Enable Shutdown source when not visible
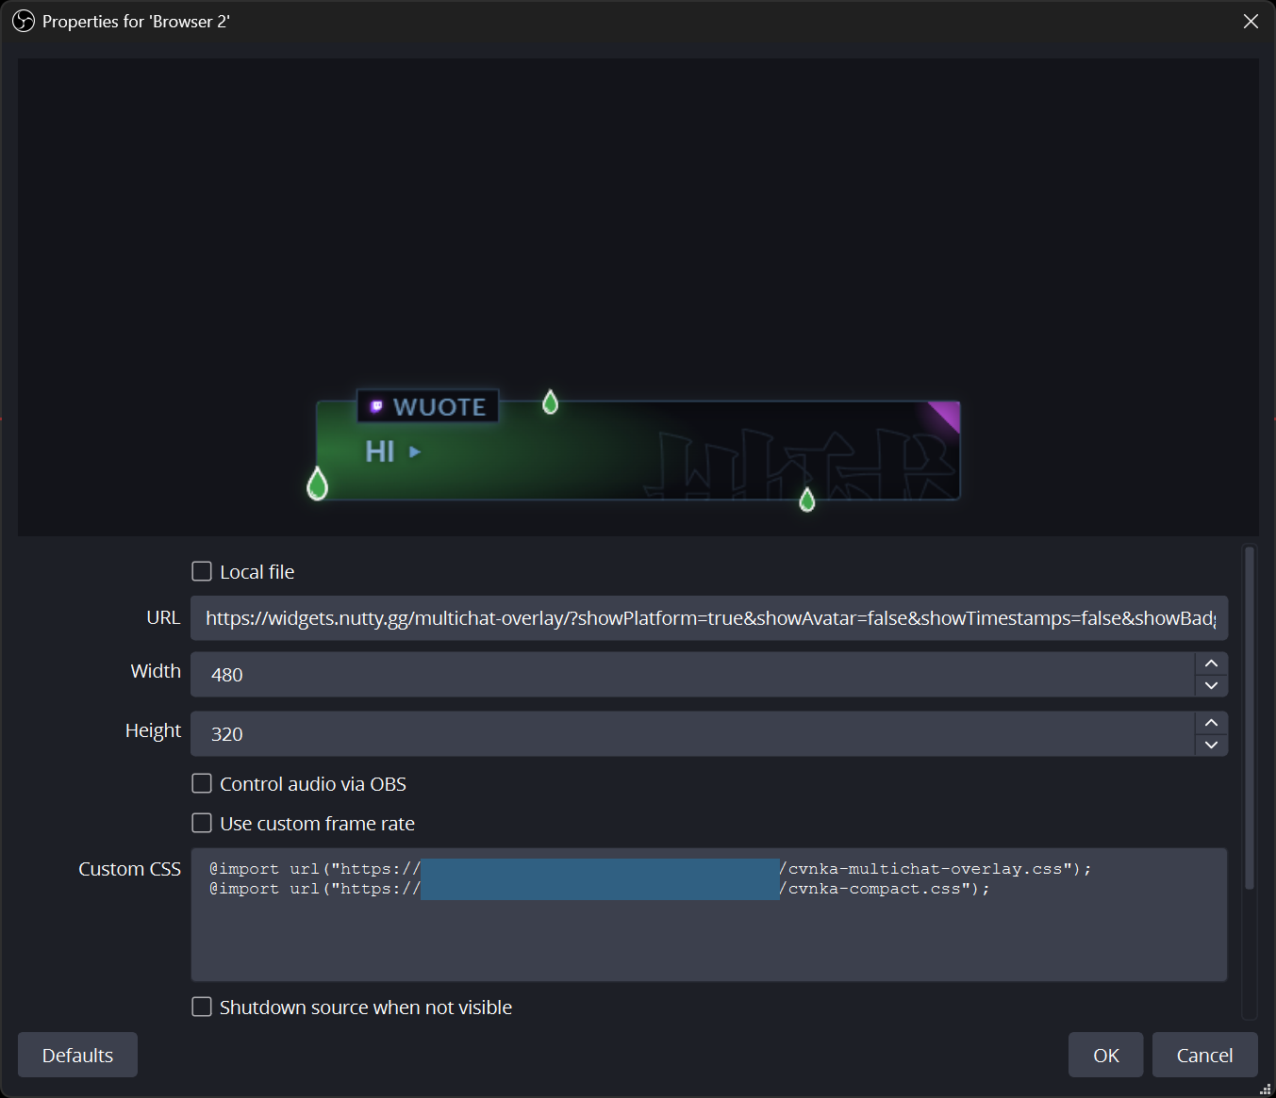Screen dimensions: 1276x1098 coord(202,1007)
